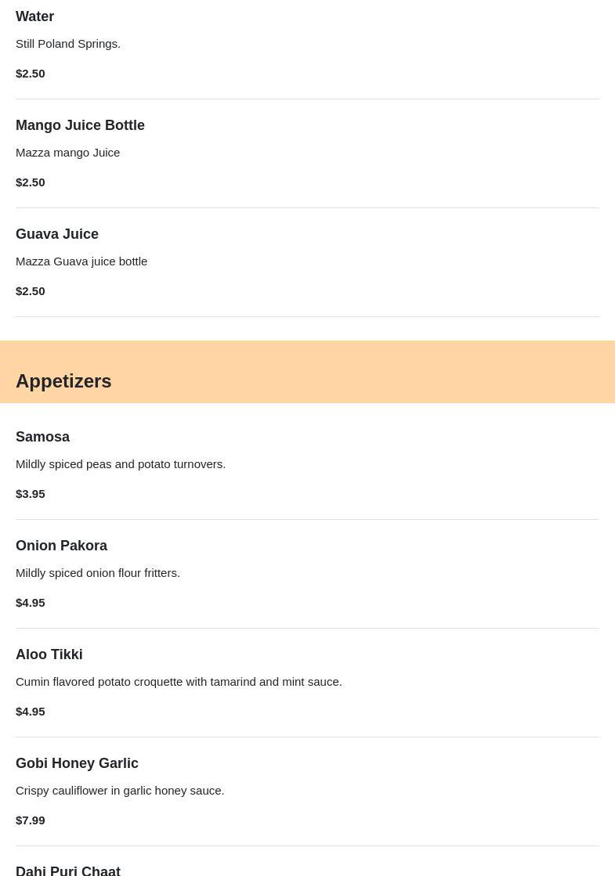Open the Guava Juice menu item
The height and width of the screenshot is (876, 615).
pyautogui.click(x=57, y=234)
